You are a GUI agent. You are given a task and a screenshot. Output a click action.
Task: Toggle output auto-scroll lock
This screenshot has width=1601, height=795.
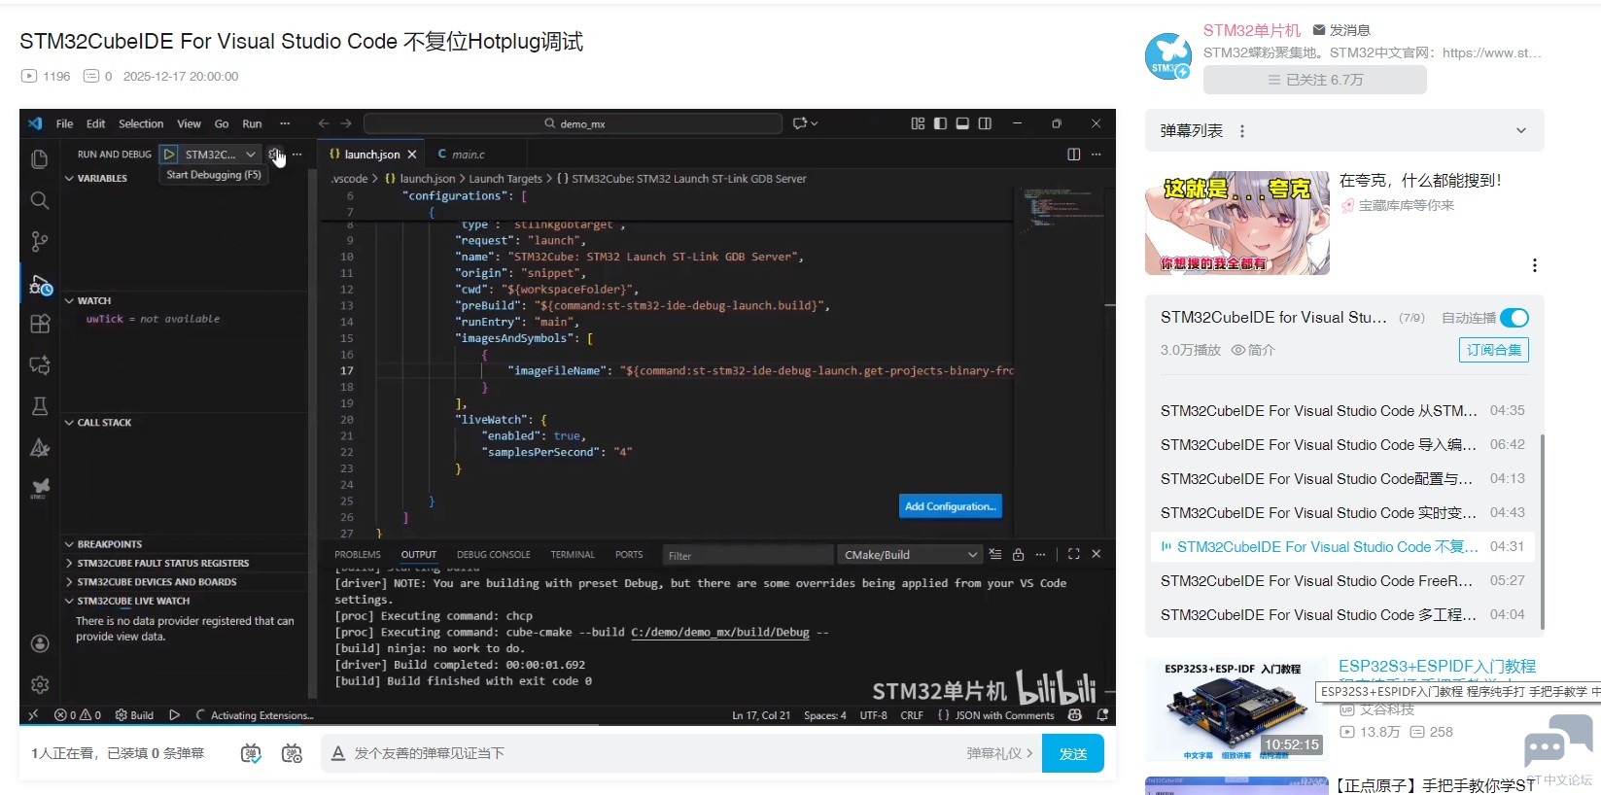[x=1018, y=555]
